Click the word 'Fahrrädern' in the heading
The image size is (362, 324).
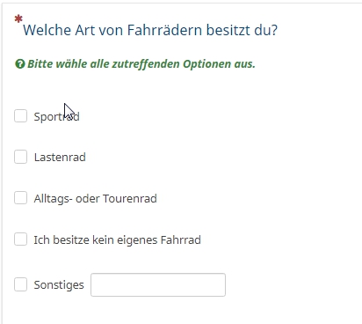coord(164,30)
